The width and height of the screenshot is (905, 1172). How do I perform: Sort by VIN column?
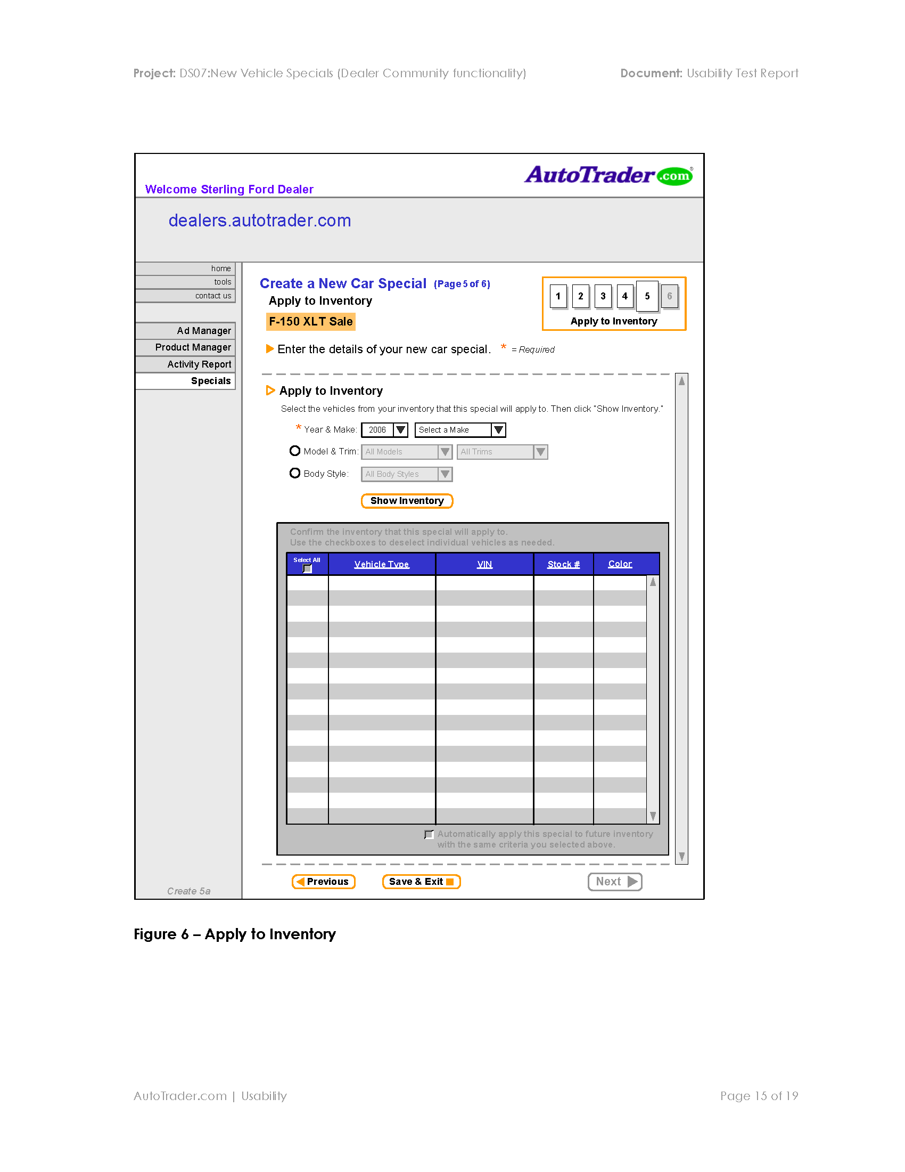tap(484, 564)
